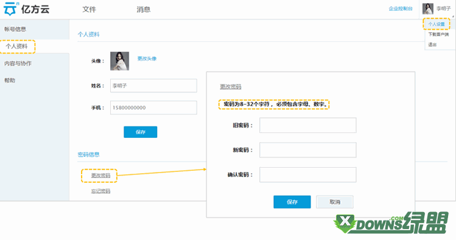The height and width of the screenshot is (240, 456).
Task: Focus the 确认密码 field
Action: pos(307,175)
